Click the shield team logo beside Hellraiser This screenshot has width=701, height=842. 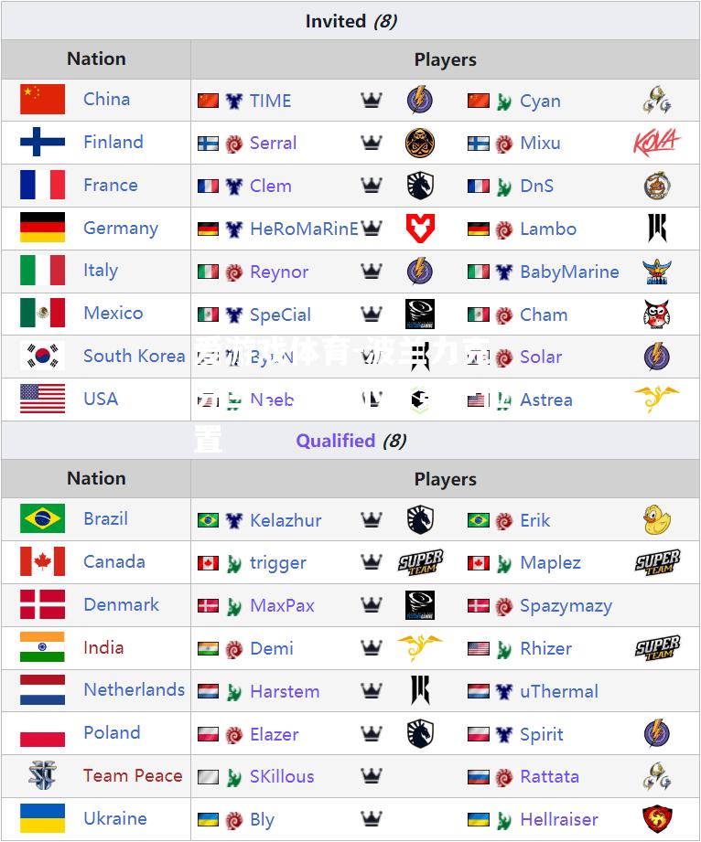[656, 819]
